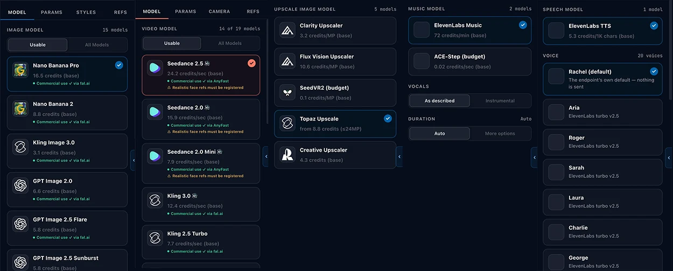
Task: Choose As described vocals option
Action: 439,101
